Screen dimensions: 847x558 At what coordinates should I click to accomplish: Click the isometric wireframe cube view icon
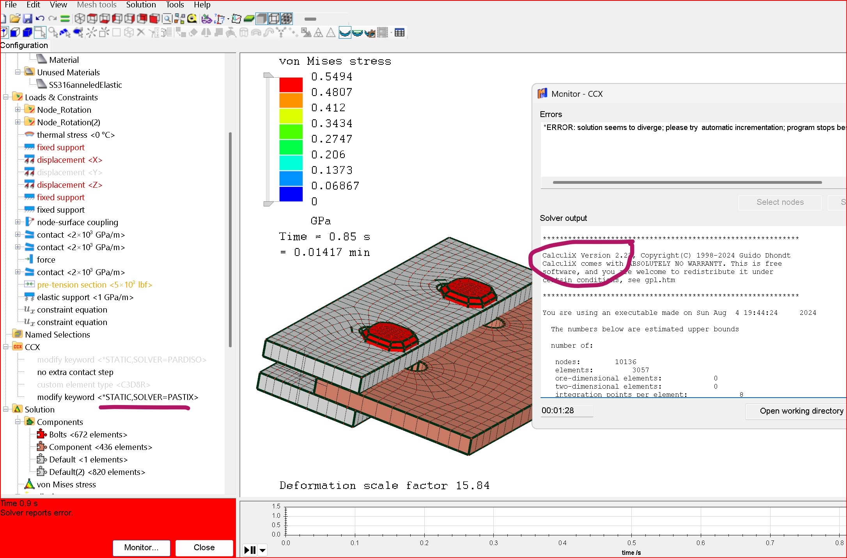click(80, 18)
